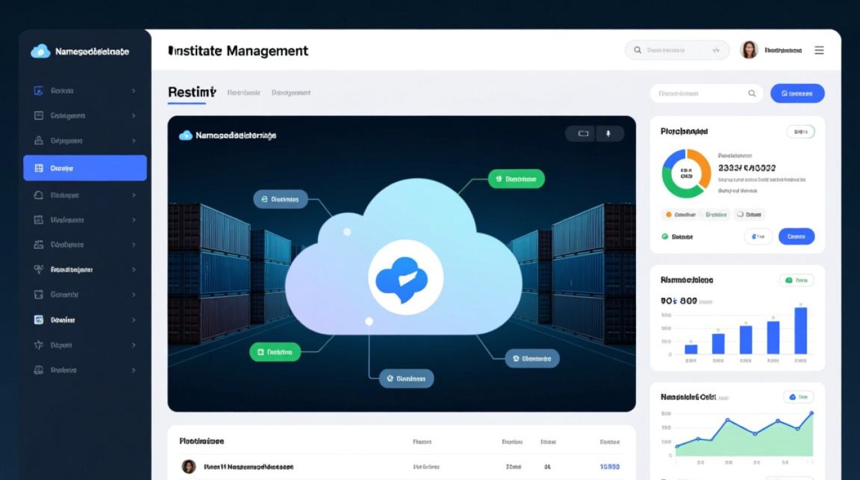Image resolution: width=860 pixels, height=480 pixels.
Task: Toggle the orange legend chip under the donut chart
Action: point(680,215)
